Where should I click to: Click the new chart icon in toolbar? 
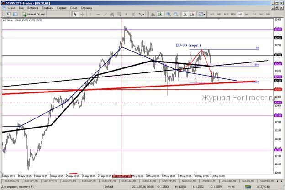[8, 14]
